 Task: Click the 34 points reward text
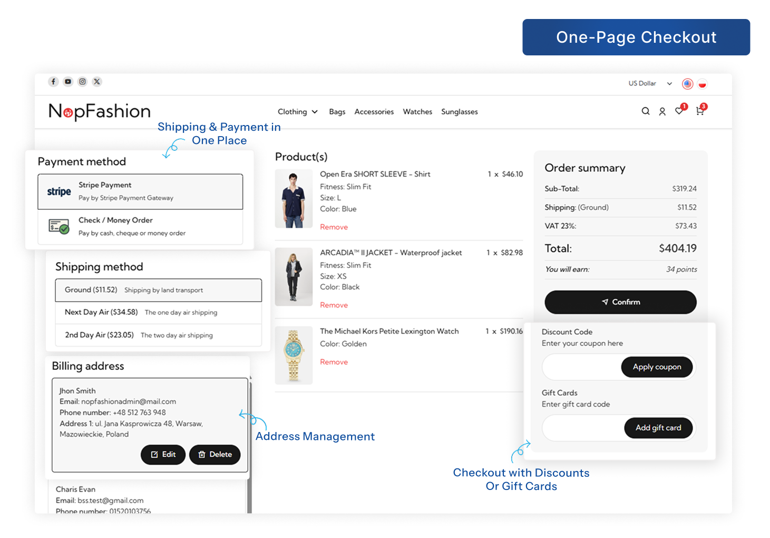pyautogui.click(x=681, y=270)
